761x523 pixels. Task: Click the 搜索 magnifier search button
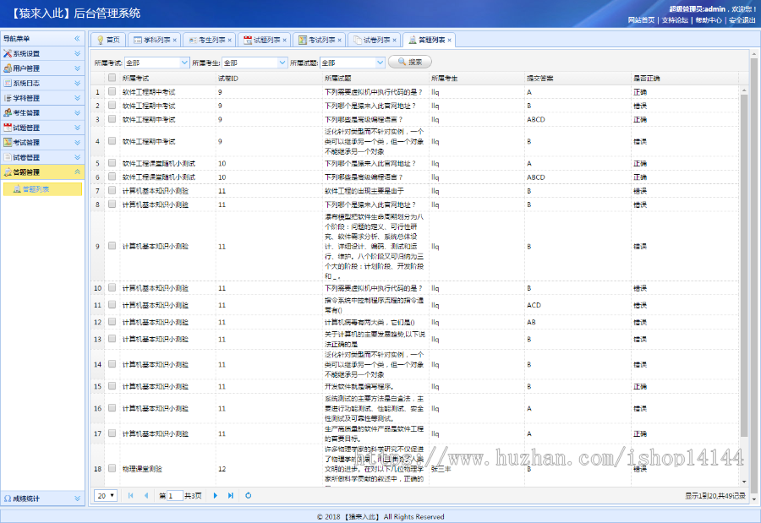coord(408,61)
